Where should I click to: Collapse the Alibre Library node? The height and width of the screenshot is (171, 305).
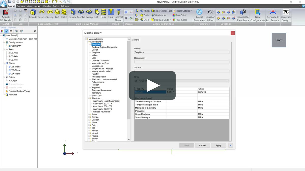pyautogui.click(x=87, y=42)
